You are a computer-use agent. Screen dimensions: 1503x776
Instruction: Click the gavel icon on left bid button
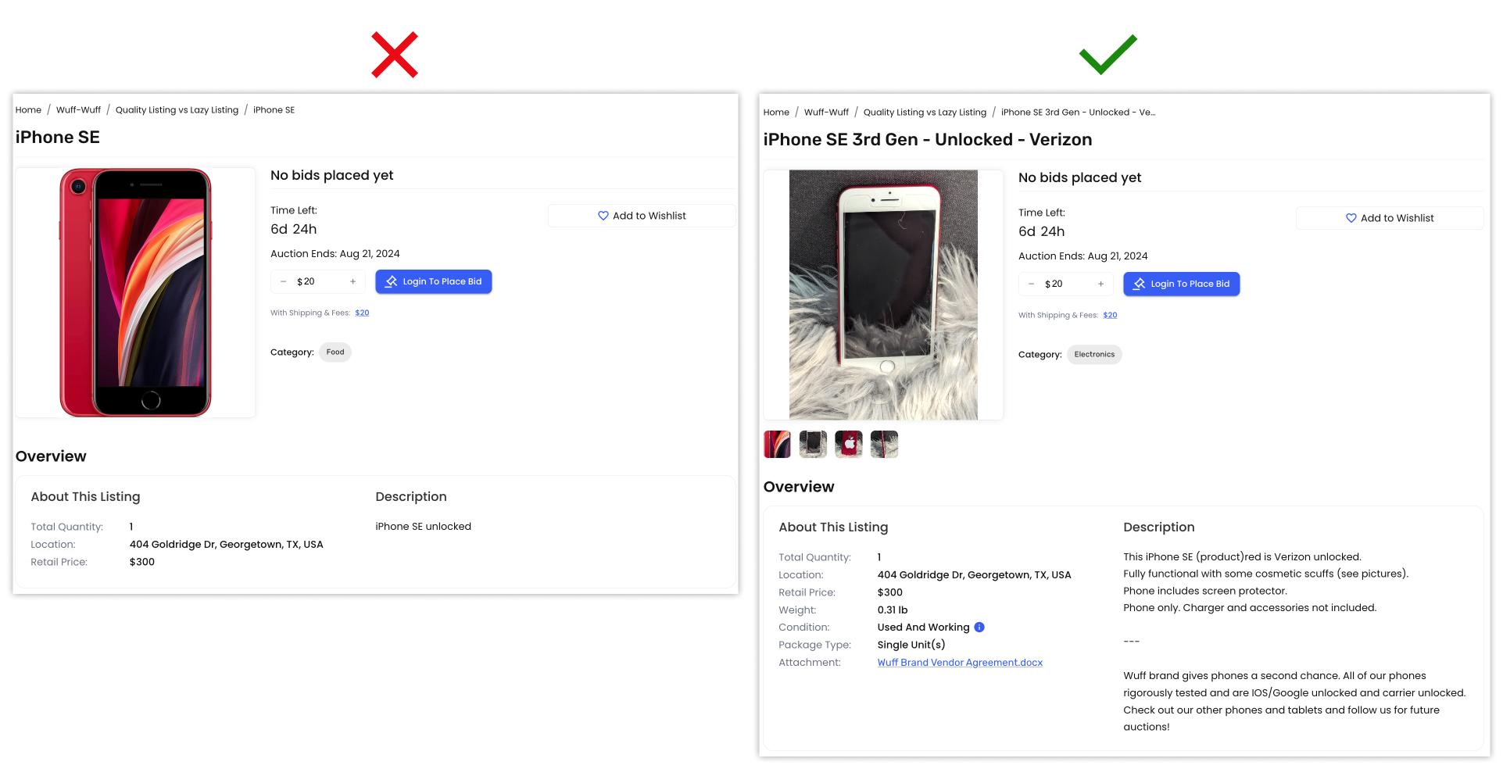(392, 281)
